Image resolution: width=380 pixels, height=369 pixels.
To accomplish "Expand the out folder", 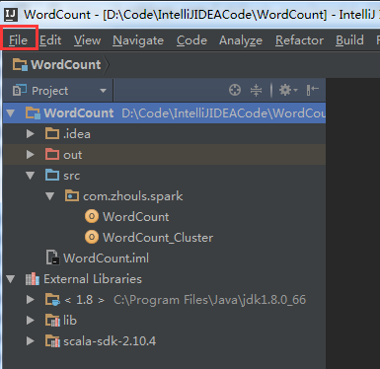I will point(31,155).
